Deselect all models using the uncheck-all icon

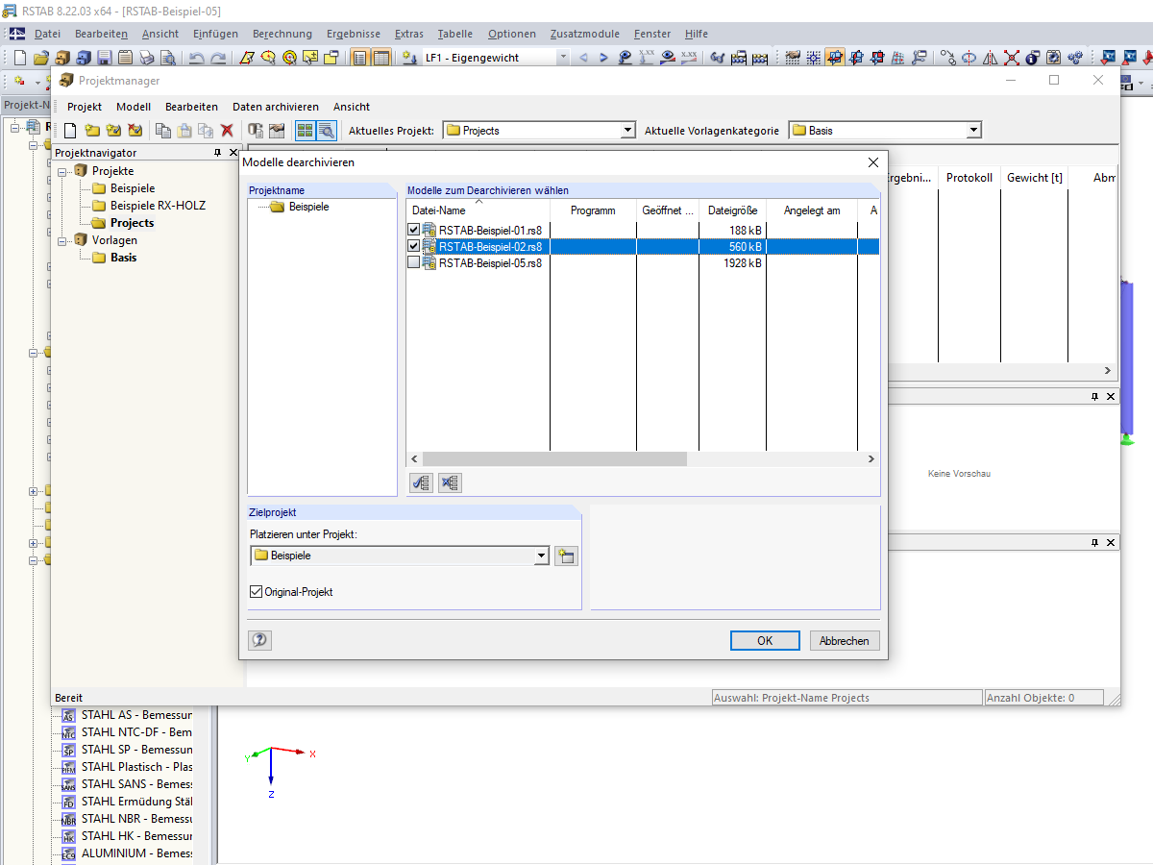click(x=449, y=482)
